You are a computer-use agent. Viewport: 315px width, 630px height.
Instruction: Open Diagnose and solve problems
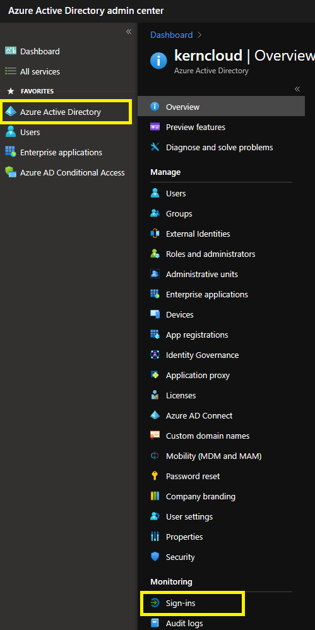pyautogui.click(x=221, y=147)
